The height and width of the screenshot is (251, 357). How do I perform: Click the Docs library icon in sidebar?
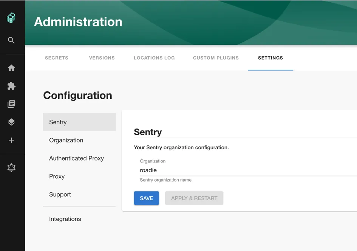tap(11, 104)
